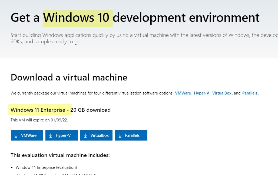Download the Parallels virtual machine
This screenshot has height=175, width=278.
coord(131,135)
